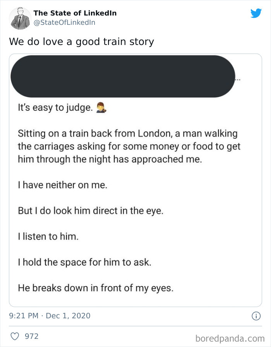The image size is (271, 347).
Task: Click the Twitter bird icon
Action: [256, 13]
